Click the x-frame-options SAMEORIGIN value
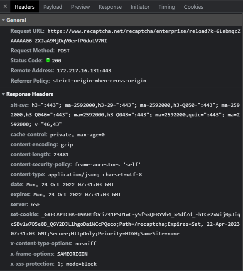Image resolution: width=243 pixels, height=271 pixels. 72,254
